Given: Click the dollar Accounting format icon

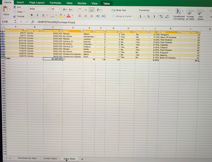Looking at the screenshot, I should point(141,16).
